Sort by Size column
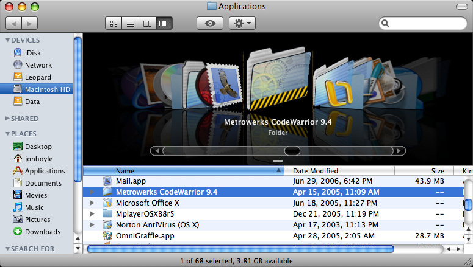Image resolution: width=473 pixels, height=267 pixels. pos(424,171)
